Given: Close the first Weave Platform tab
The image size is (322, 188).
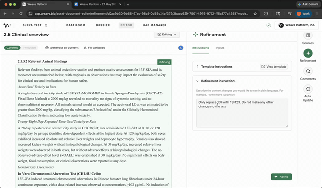Looking at the screenshot, I should point(68,4).
